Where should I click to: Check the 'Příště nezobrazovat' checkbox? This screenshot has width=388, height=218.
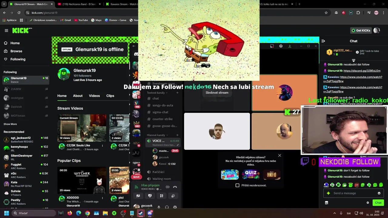click(x=237, y=185)
